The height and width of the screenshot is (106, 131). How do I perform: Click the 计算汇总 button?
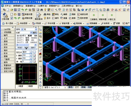coord(112,17)
